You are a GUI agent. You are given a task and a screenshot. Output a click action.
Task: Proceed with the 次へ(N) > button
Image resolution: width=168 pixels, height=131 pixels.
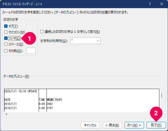[x=134, y=125]
